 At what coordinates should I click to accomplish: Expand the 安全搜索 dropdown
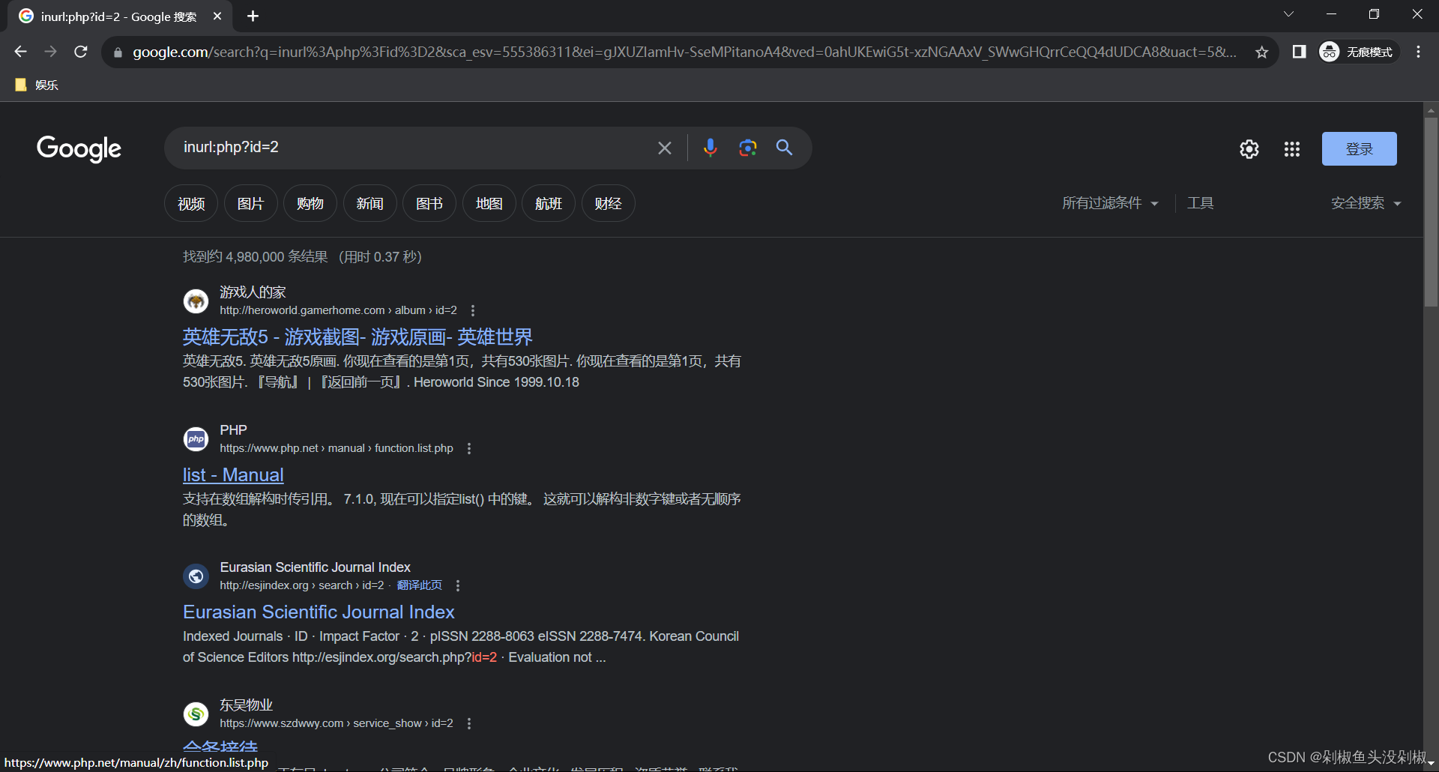[x=1366, y=203]
